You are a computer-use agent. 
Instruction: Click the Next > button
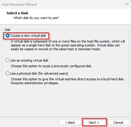[94, 123]
